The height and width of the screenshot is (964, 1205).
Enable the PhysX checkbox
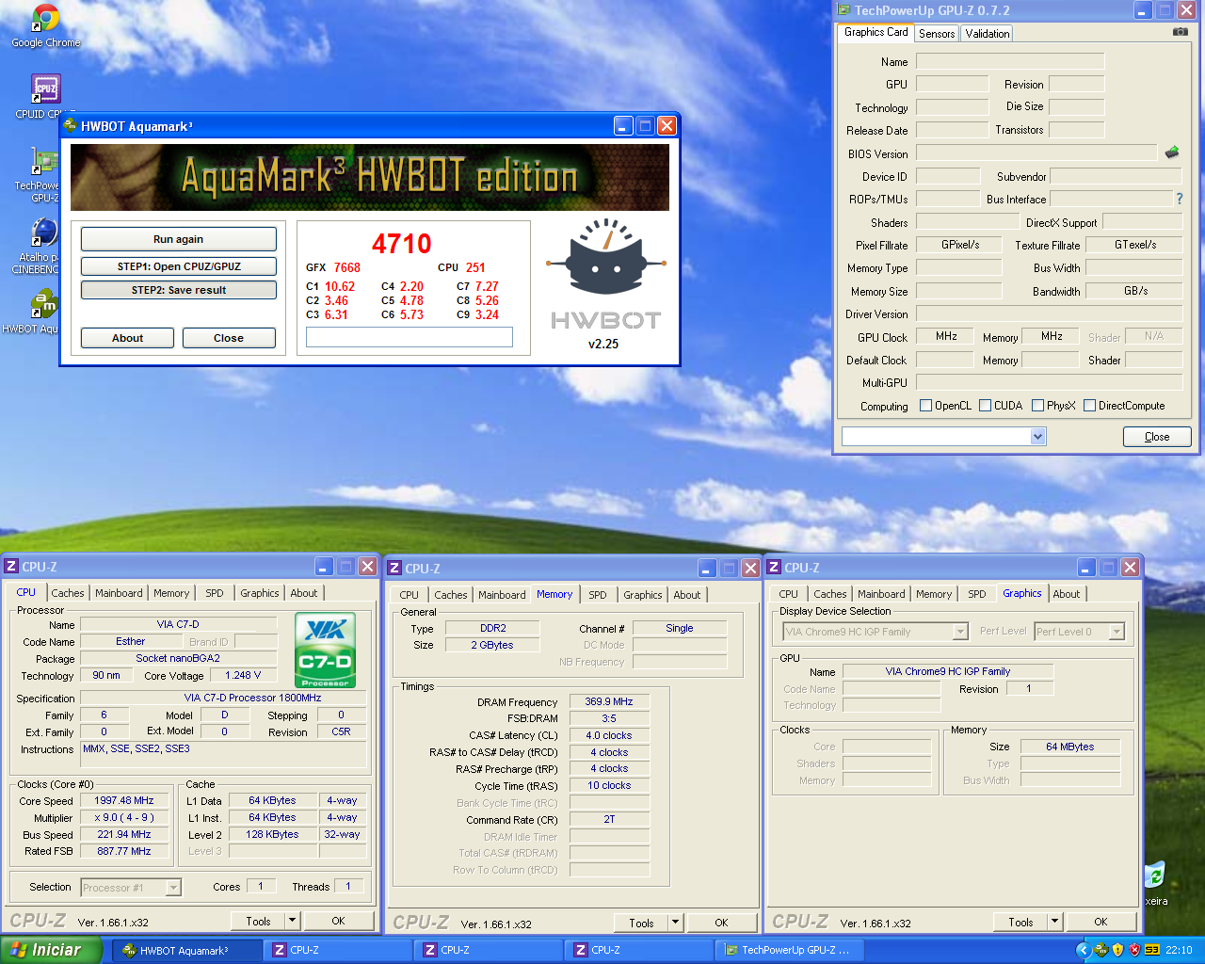(x=1037, y=406)
